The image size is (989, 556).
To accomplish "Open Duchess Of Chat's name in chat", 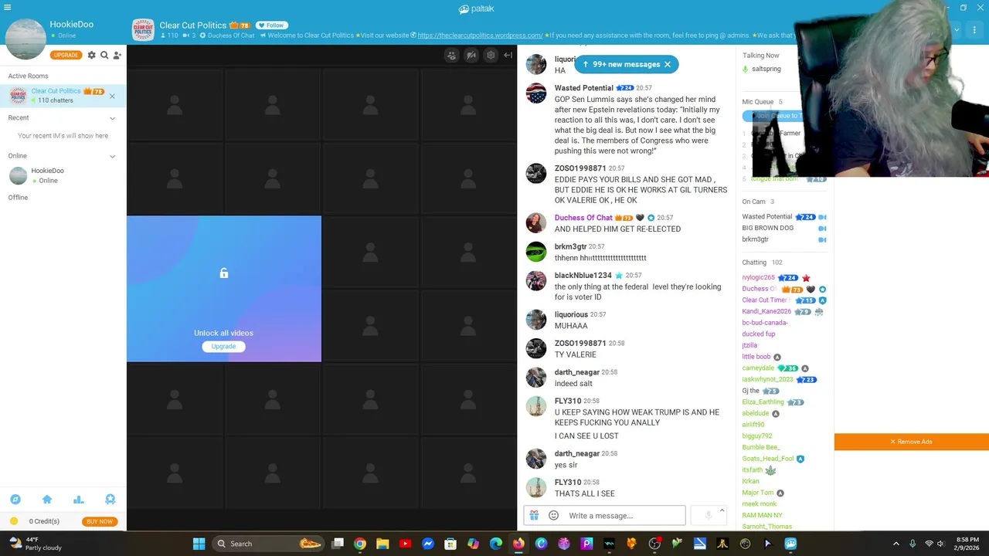I will [x=583, y=218].
